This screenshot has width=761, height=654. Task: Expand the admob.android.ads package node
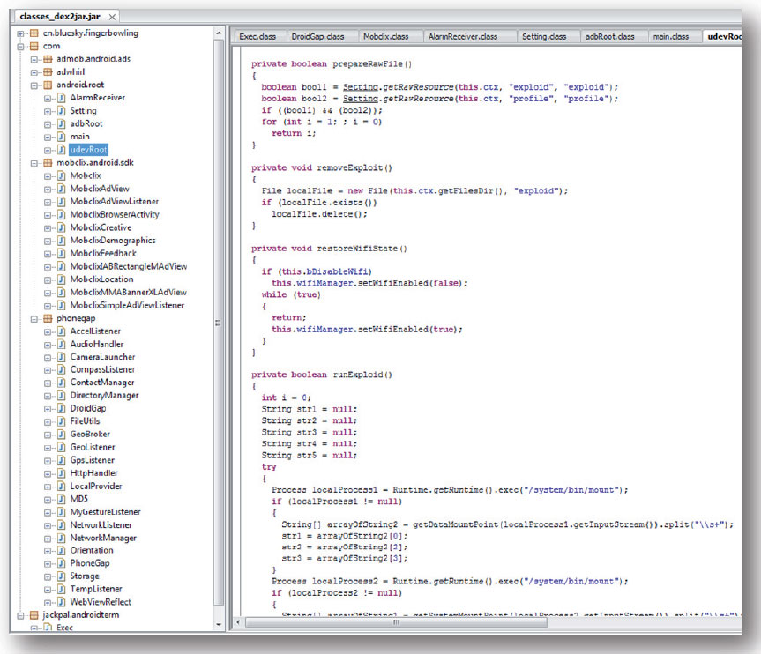click(34, 60)
